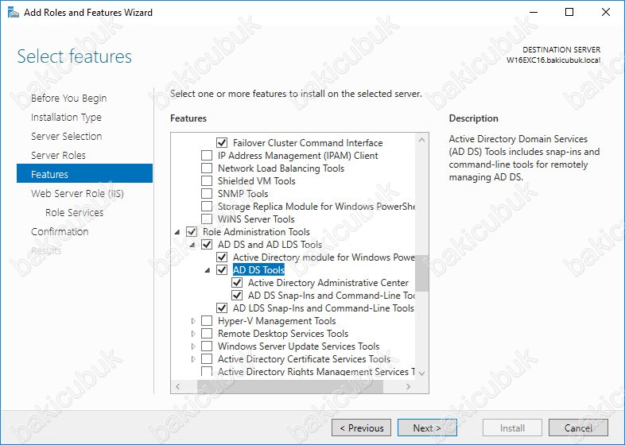Expand Remote Desktop Services Tools node
625x445 pixels.
[193, 334]
